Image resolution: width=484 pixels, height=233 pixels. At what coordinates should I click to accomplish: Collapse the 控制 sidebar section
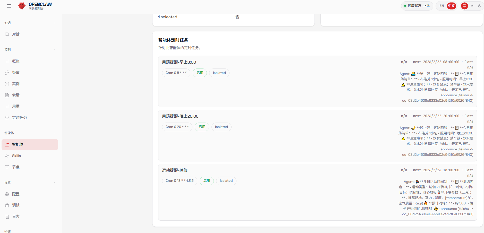pyautogui.click(x=54, y=50)
